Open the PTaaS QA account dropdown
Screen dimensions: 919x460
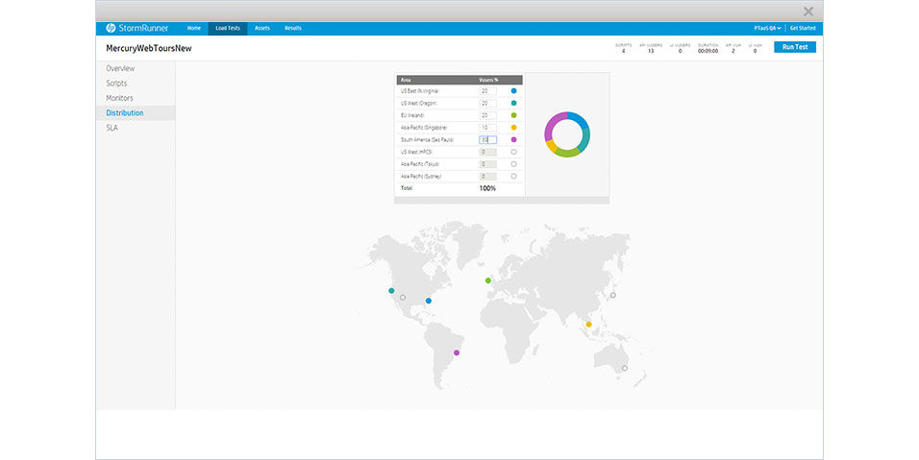coord(767,28)
